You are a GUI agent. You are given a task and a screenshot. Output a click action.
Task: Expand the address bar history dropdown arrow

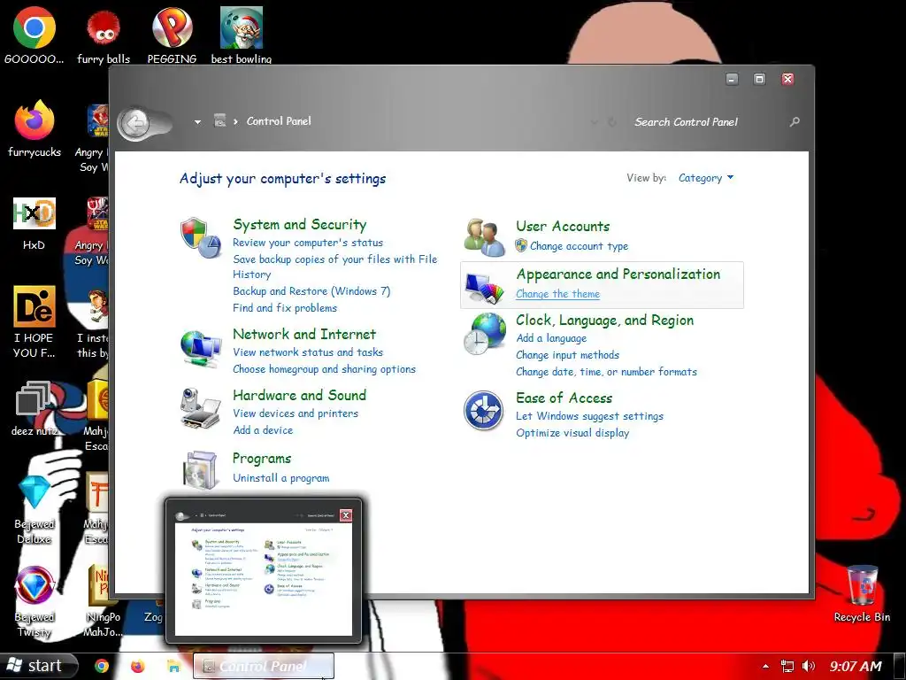click(197, 122)
